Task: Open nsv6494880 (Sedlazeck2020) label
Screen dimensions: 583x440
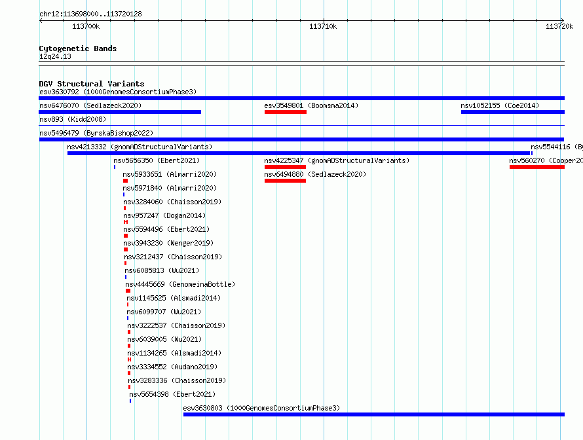Action: pyautogui.click(x=315, y=174)
